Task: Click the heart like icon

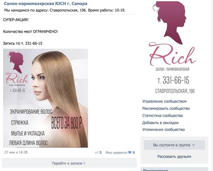Action: point(130,152)
